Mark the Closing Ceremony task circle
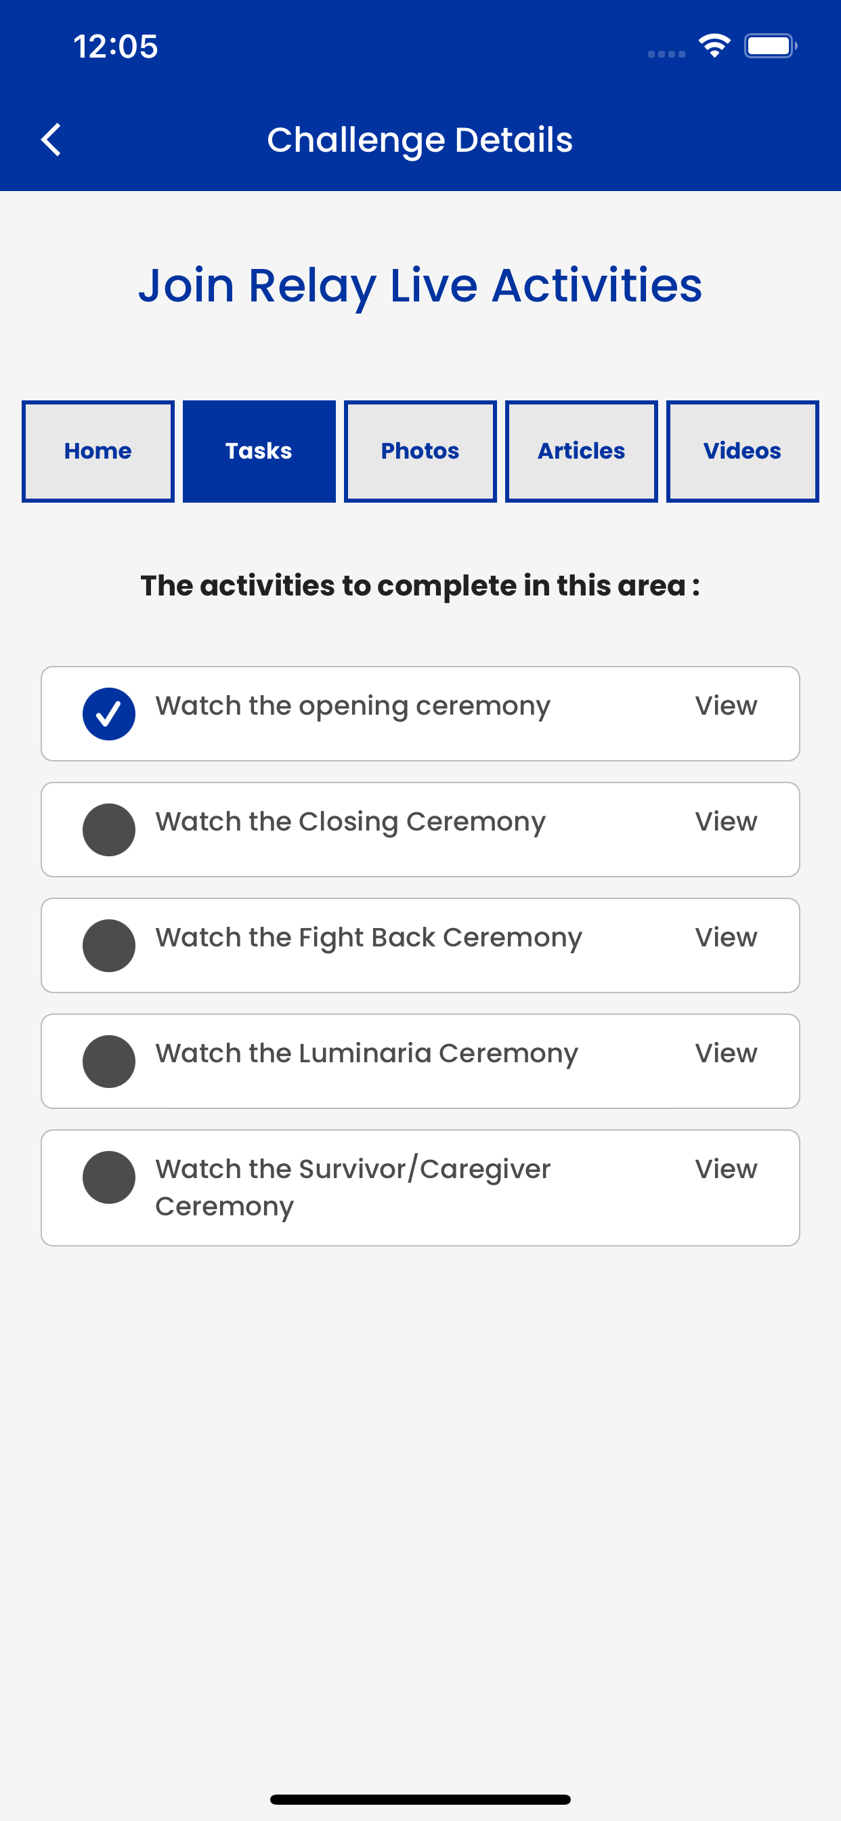This screenshot has width=841, height=1821. click(x=109, y=829)
